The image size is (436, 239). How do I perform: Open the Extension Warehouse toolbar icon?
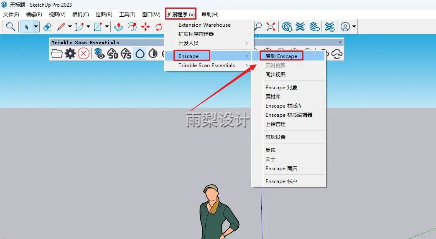point(300,27)
